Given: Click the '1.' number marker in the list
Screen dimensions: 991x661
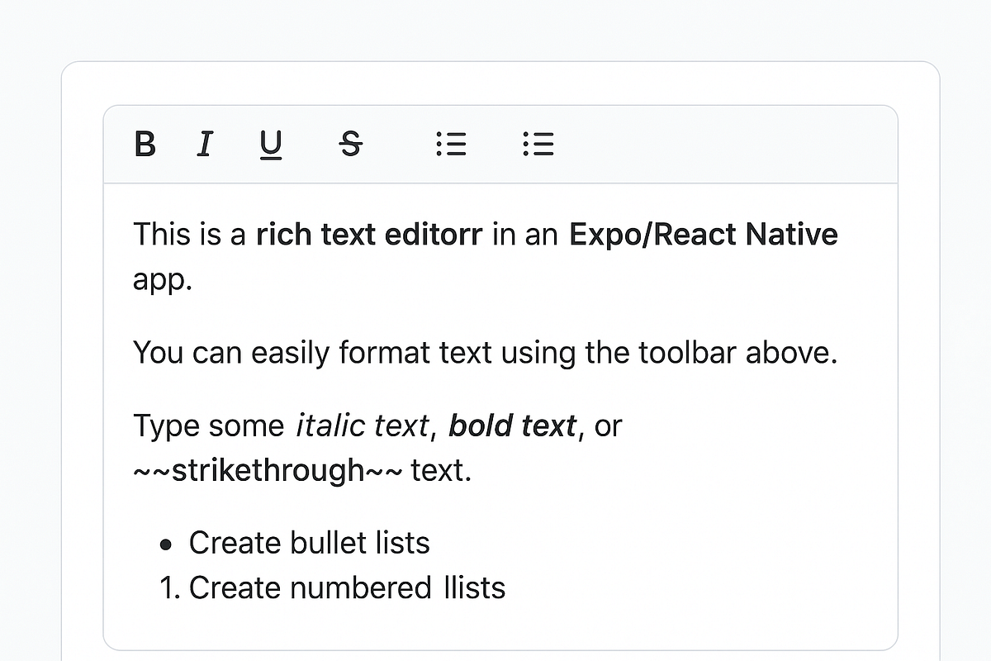Looking at the screenshot, I should pyautogui.click(x=170, y=587).
